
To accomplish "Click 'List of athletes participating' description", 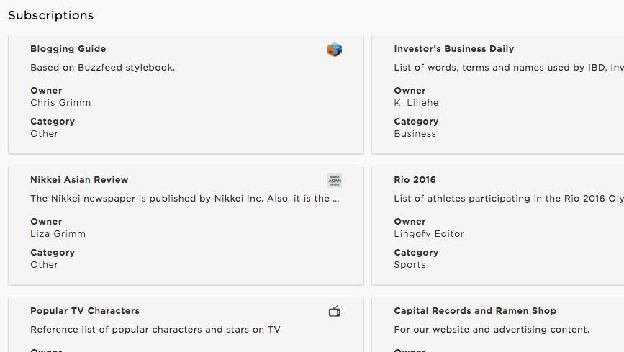I will [509, 198].
